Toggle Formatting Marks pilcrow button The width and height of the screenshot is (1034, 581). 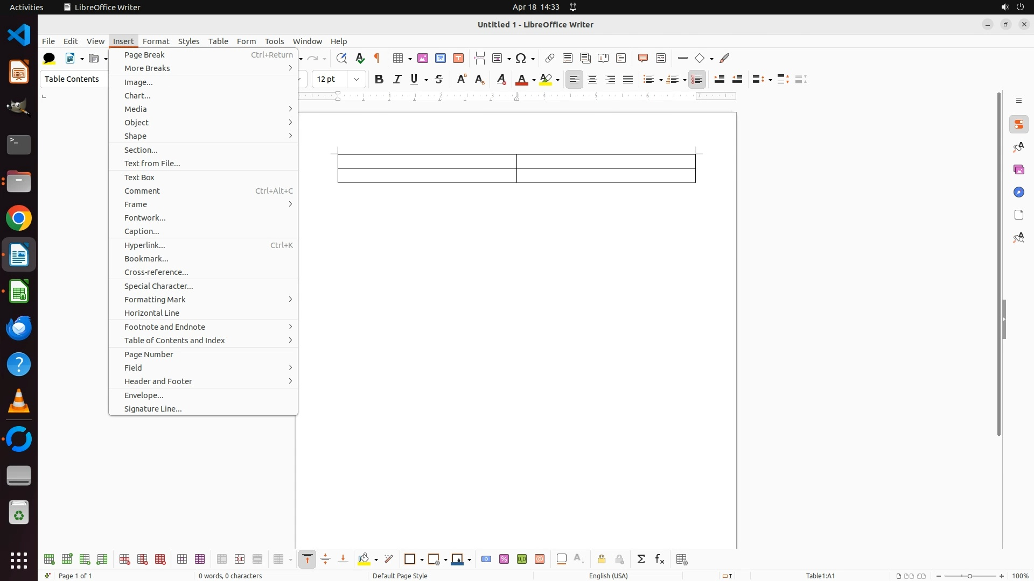pos(377,58)
